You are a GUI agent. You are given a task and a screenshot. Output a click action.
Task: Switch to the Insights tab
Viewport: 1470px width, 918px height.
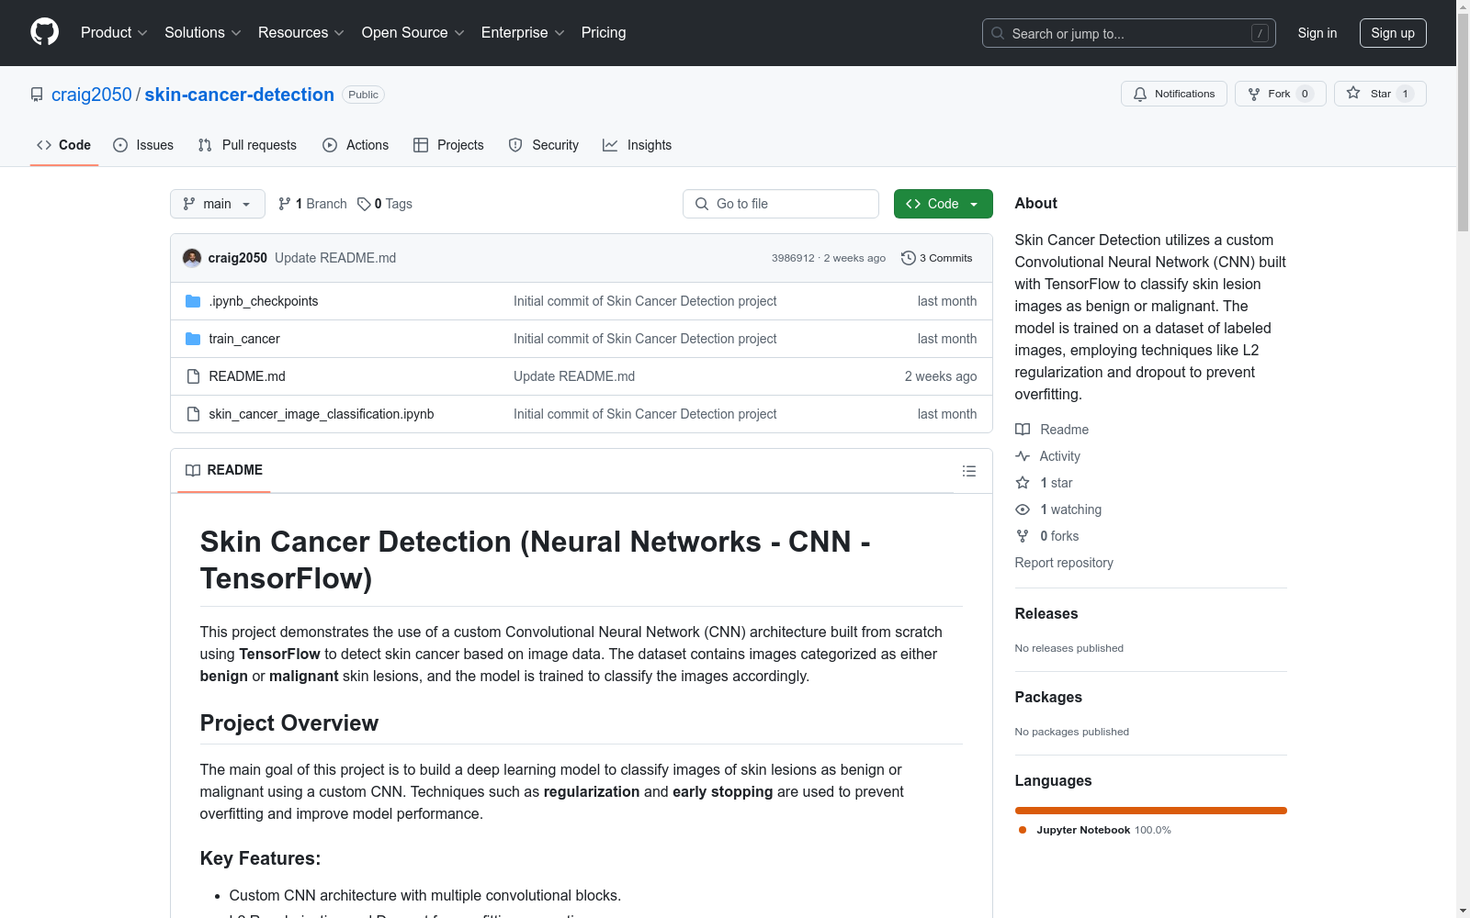click(638, 145)
